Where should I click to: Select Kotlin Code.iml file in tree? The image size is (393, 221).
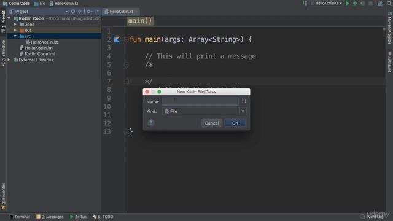[x=39, y=54]
